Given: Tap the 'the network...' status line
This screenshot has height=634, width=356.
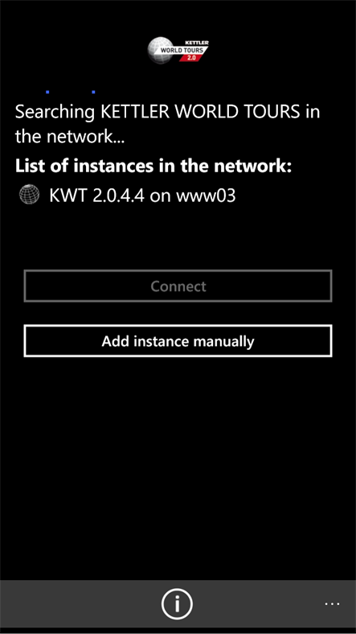Looking at the screenshot, I should pos(70,137).
